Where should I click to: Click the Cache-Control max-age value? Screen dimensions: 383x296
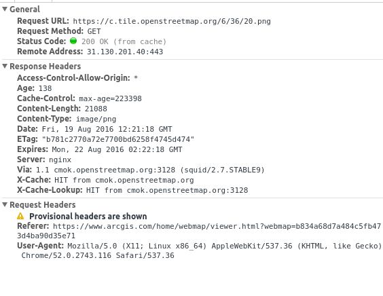(x=110, y=98)
